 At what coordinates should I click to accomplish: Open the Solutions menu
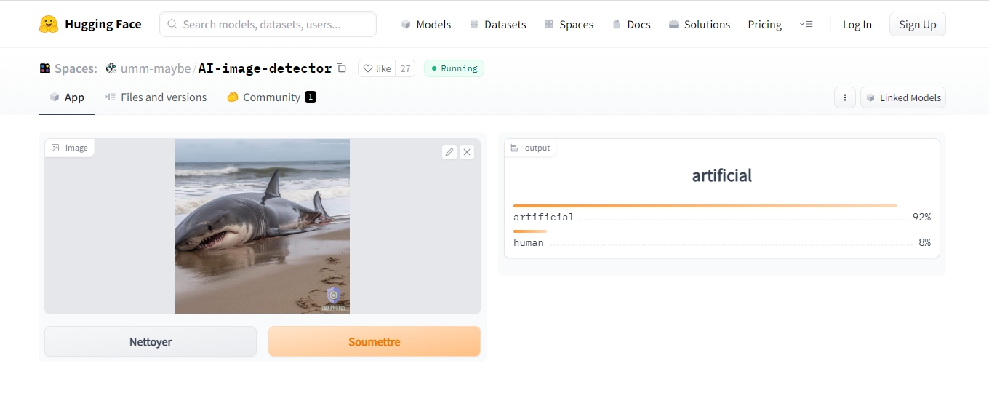[700, 24]
